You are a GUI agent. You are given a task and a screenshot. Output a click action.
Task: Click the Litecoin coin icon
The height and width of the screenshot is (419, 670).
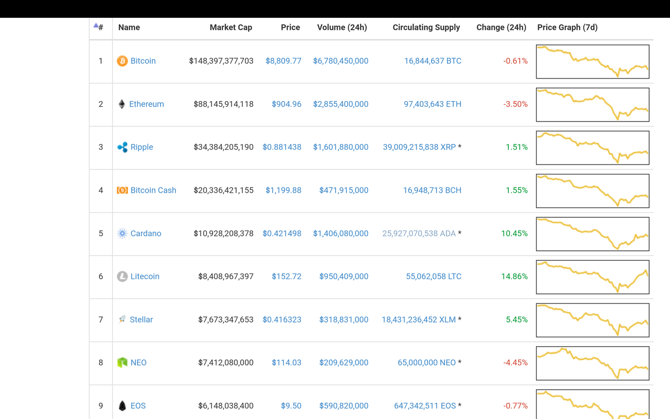[122, 277]
